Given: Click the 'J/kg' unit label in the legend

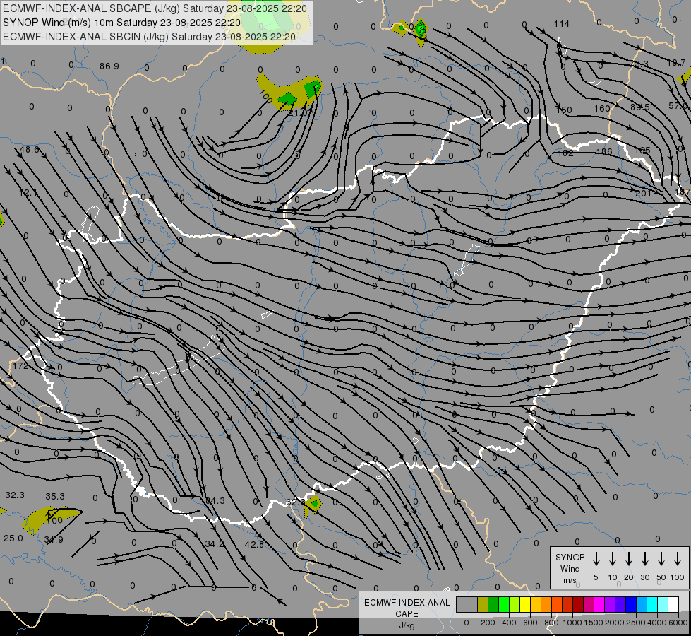Looking at the screenshot, I should 407,625.
